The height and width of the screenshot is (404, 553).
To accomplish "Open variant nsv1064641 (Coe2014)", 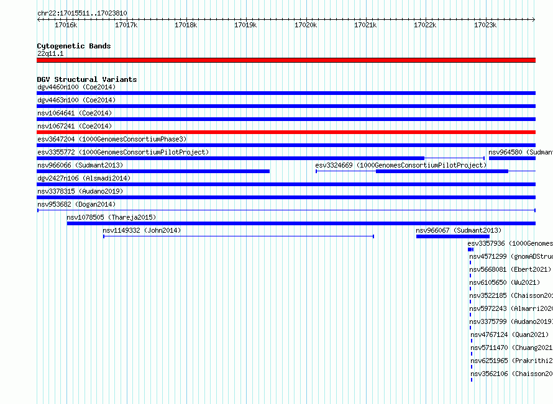I will pyautogui.click(x=75, y=113).
